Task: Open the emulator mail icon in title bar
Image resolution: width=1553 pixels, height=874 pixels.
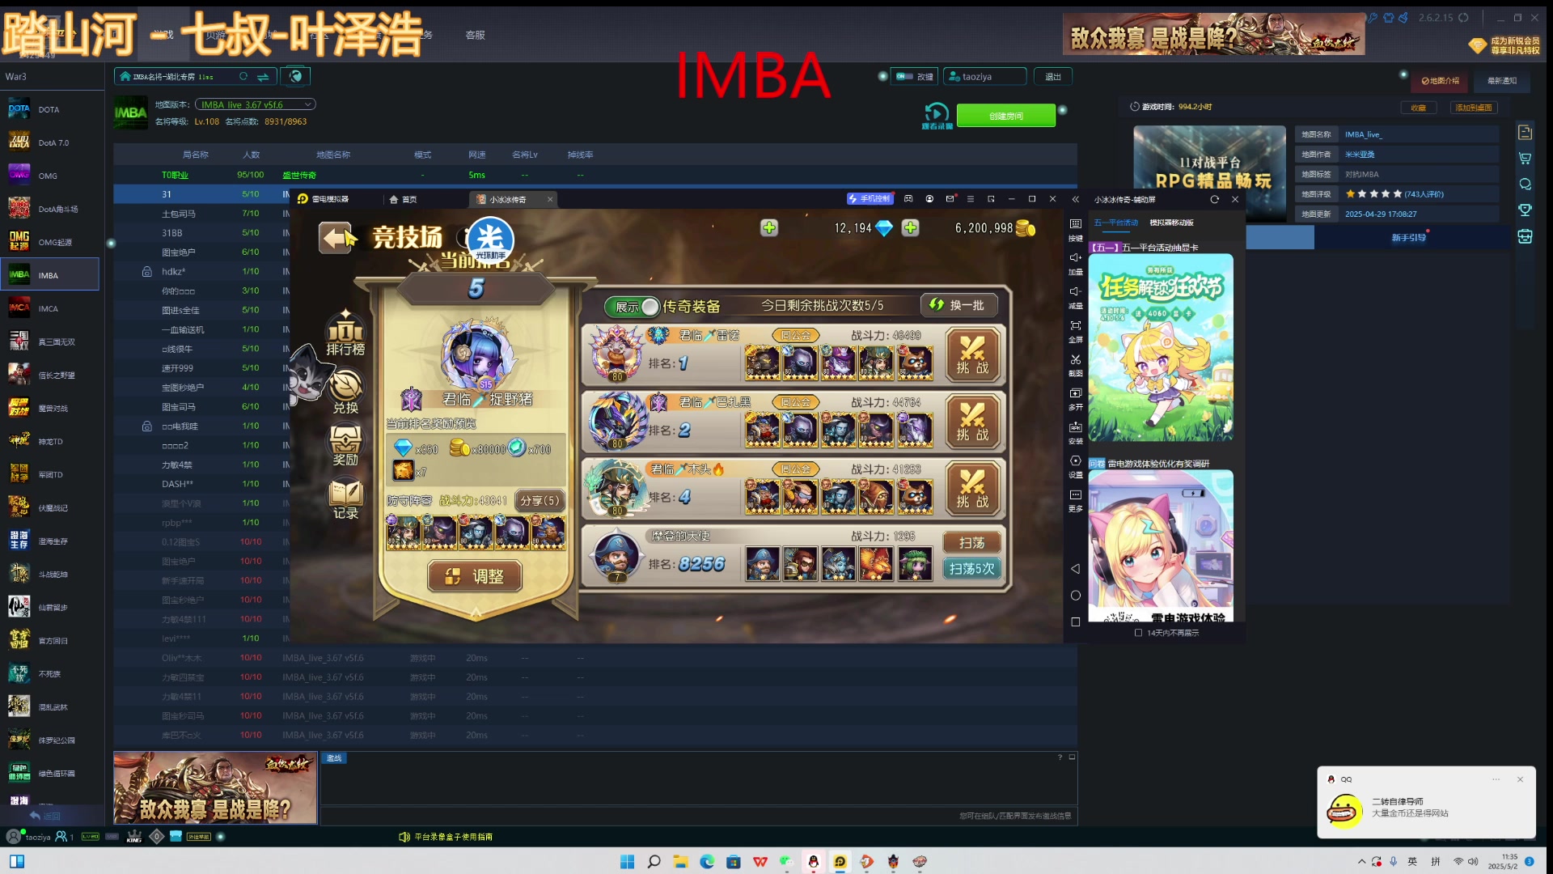Action: click(x=950, y=199)
